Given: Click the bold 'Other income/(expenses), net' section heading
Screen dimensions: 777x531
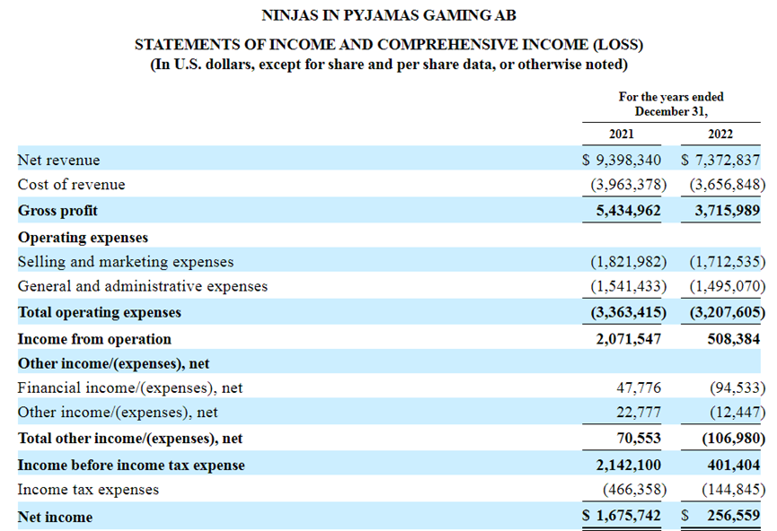Looking at the screenshot, I should [x=113, y=364].
